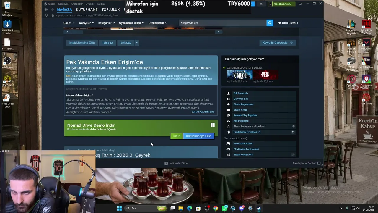This screenshot has height=213, width=378.
Task: Click the green İndir demo button
Action: tap(176, 136)
